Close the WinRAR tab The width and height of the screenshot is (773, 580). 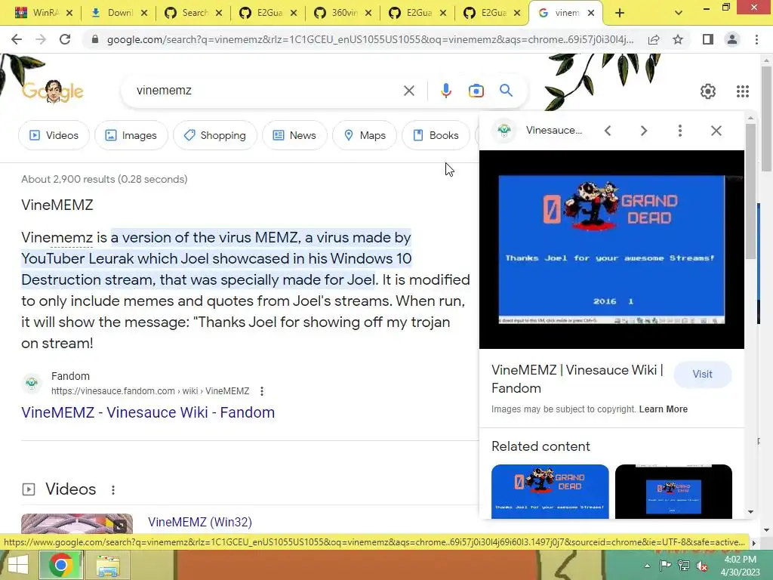tap(69, 13)
